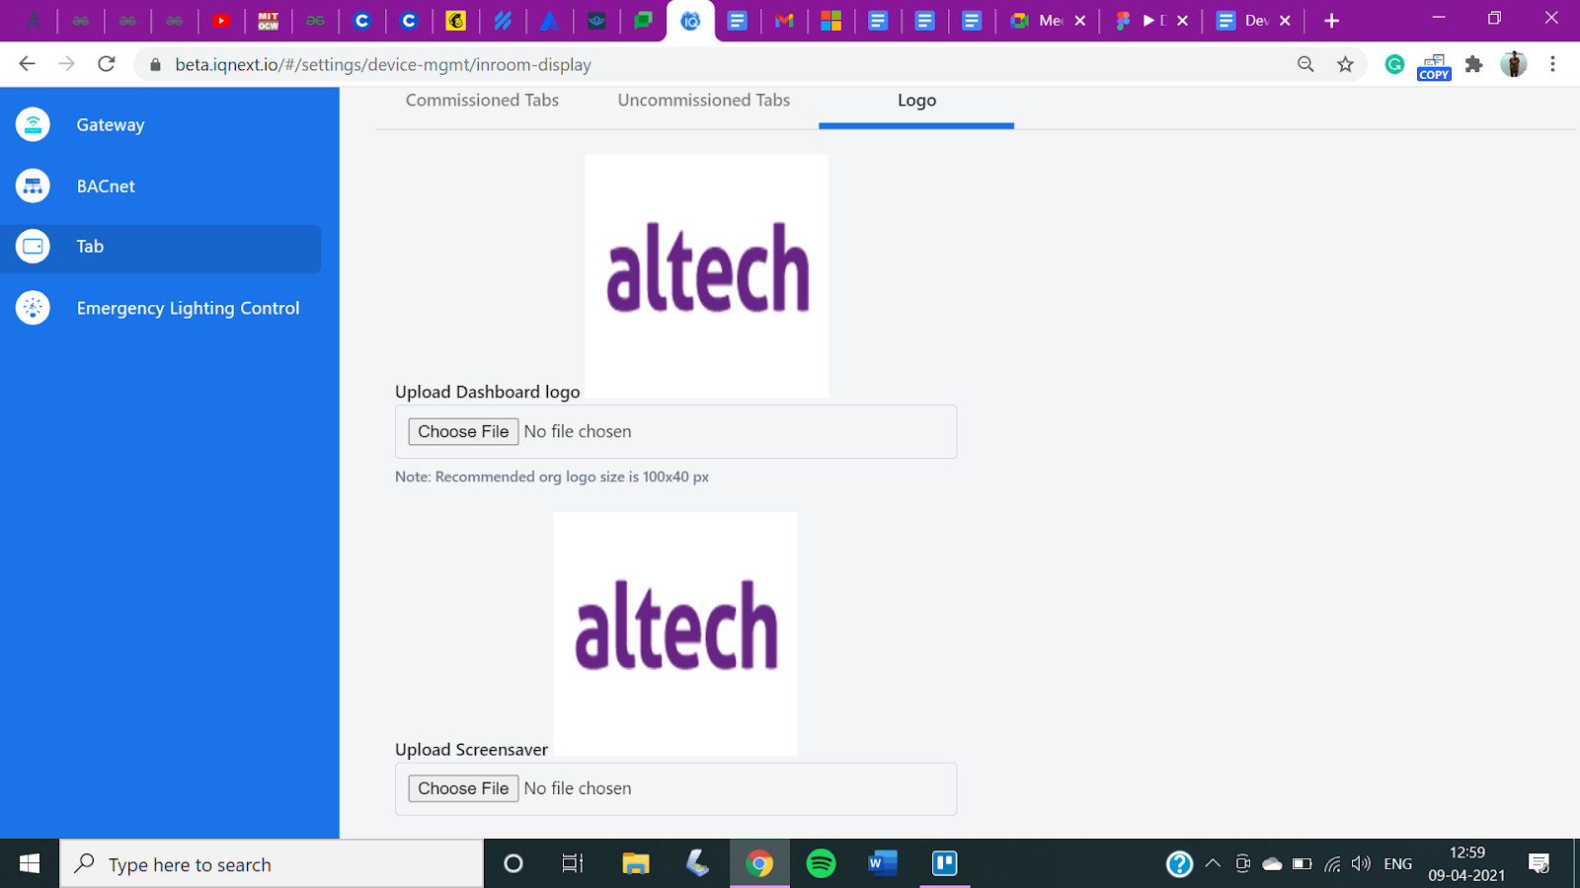Click the BACnet network icon

pyautogui.click(x=33, y=185)
